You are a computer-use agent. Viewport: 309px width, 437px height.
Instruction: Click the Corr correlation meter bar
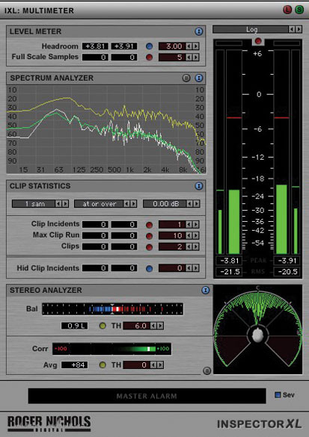point(112,349)
